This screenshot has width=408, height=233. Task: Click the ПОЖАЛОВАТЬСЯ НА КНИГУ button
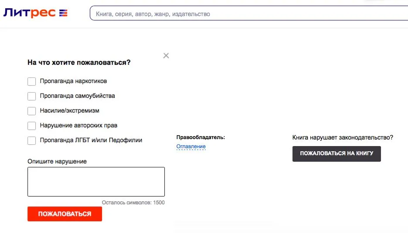(x=337, y=153)
